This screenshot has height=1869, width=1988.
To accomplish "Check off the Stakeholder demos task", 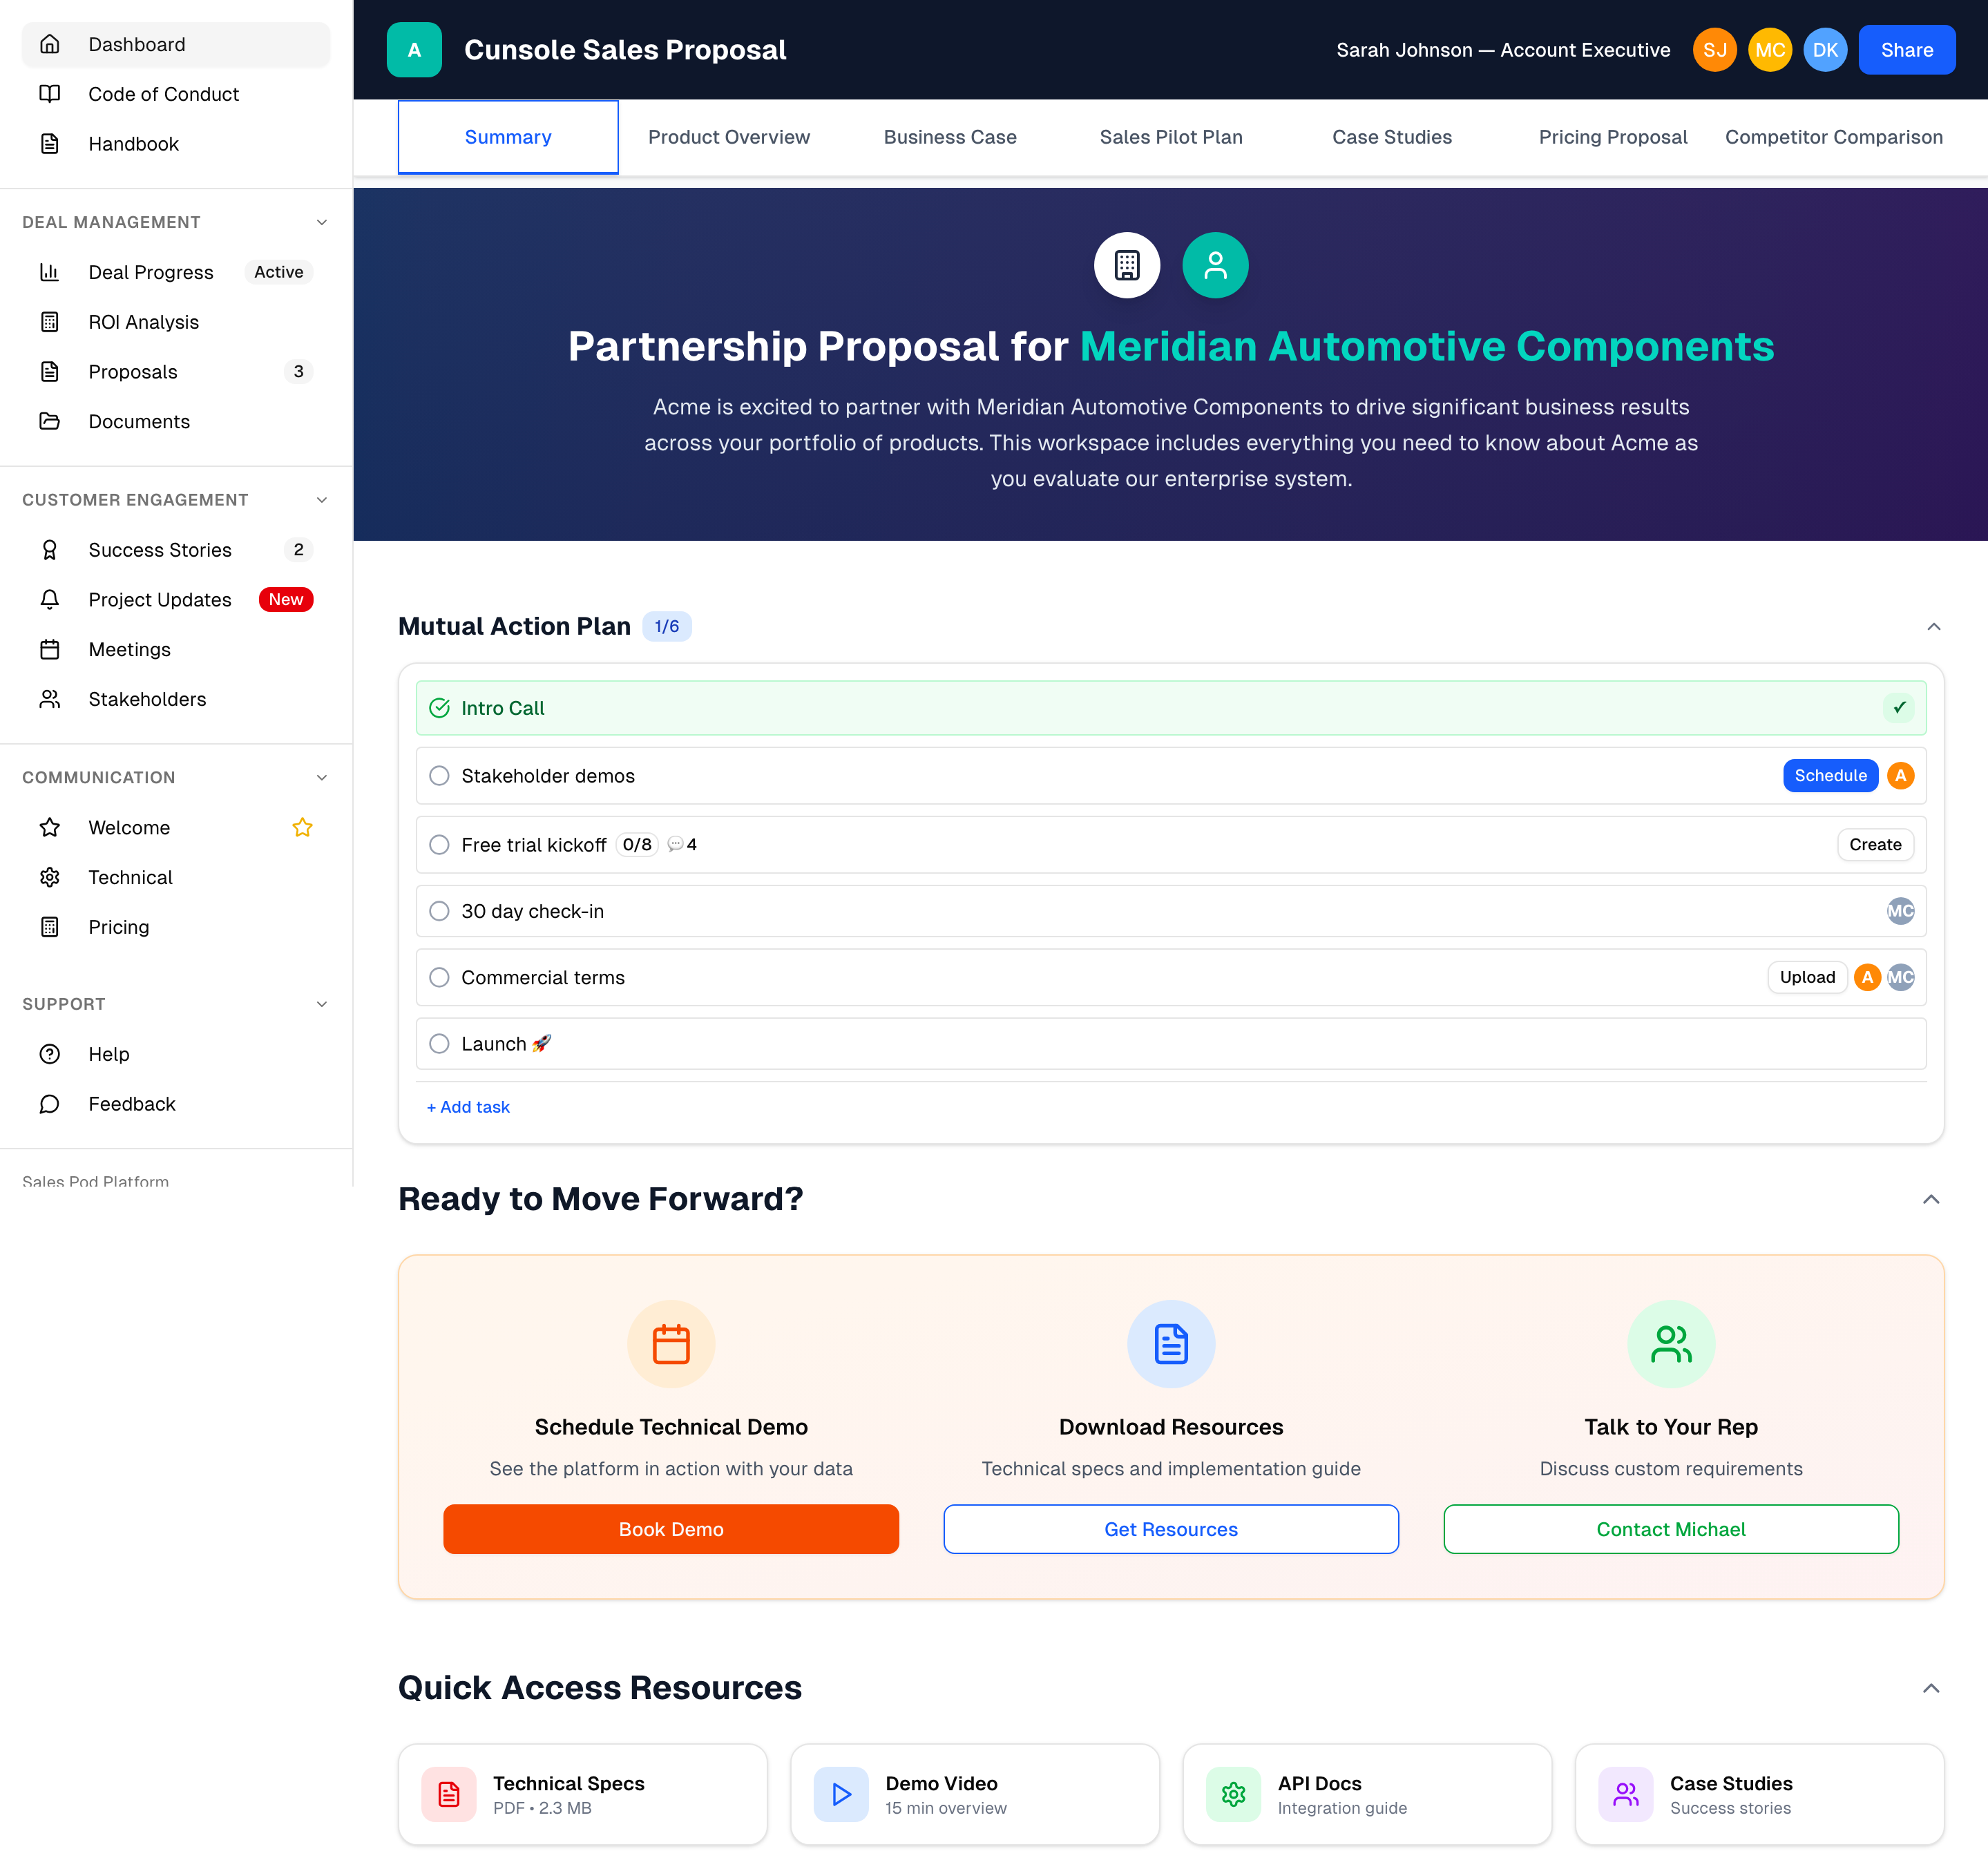I will [x=439, y=775].
